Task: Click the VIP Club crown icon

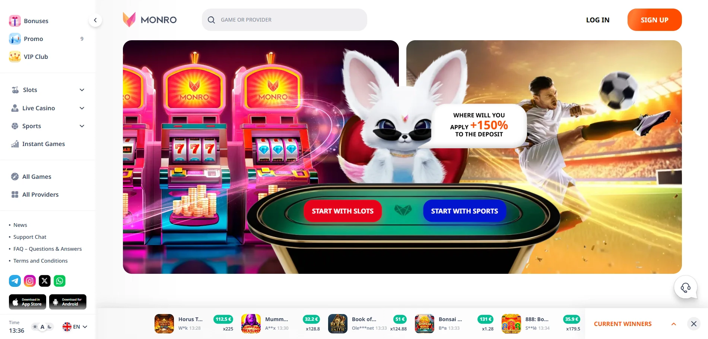Action: pos(15,57)
